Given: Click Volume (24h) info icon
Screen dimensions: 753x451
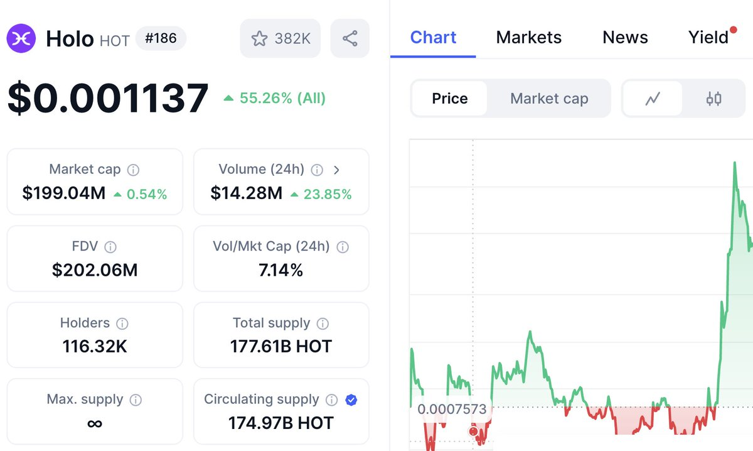Looking at the screenshot, I should pyautogui.click(x=318, y=170).
